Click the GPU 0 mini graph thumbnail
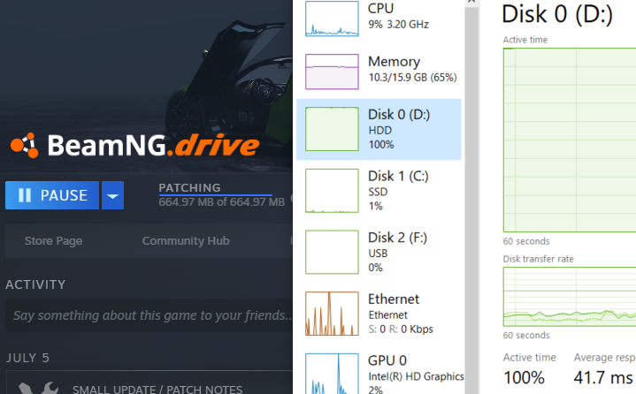This screenshot has height=394, width=636. 332,374
